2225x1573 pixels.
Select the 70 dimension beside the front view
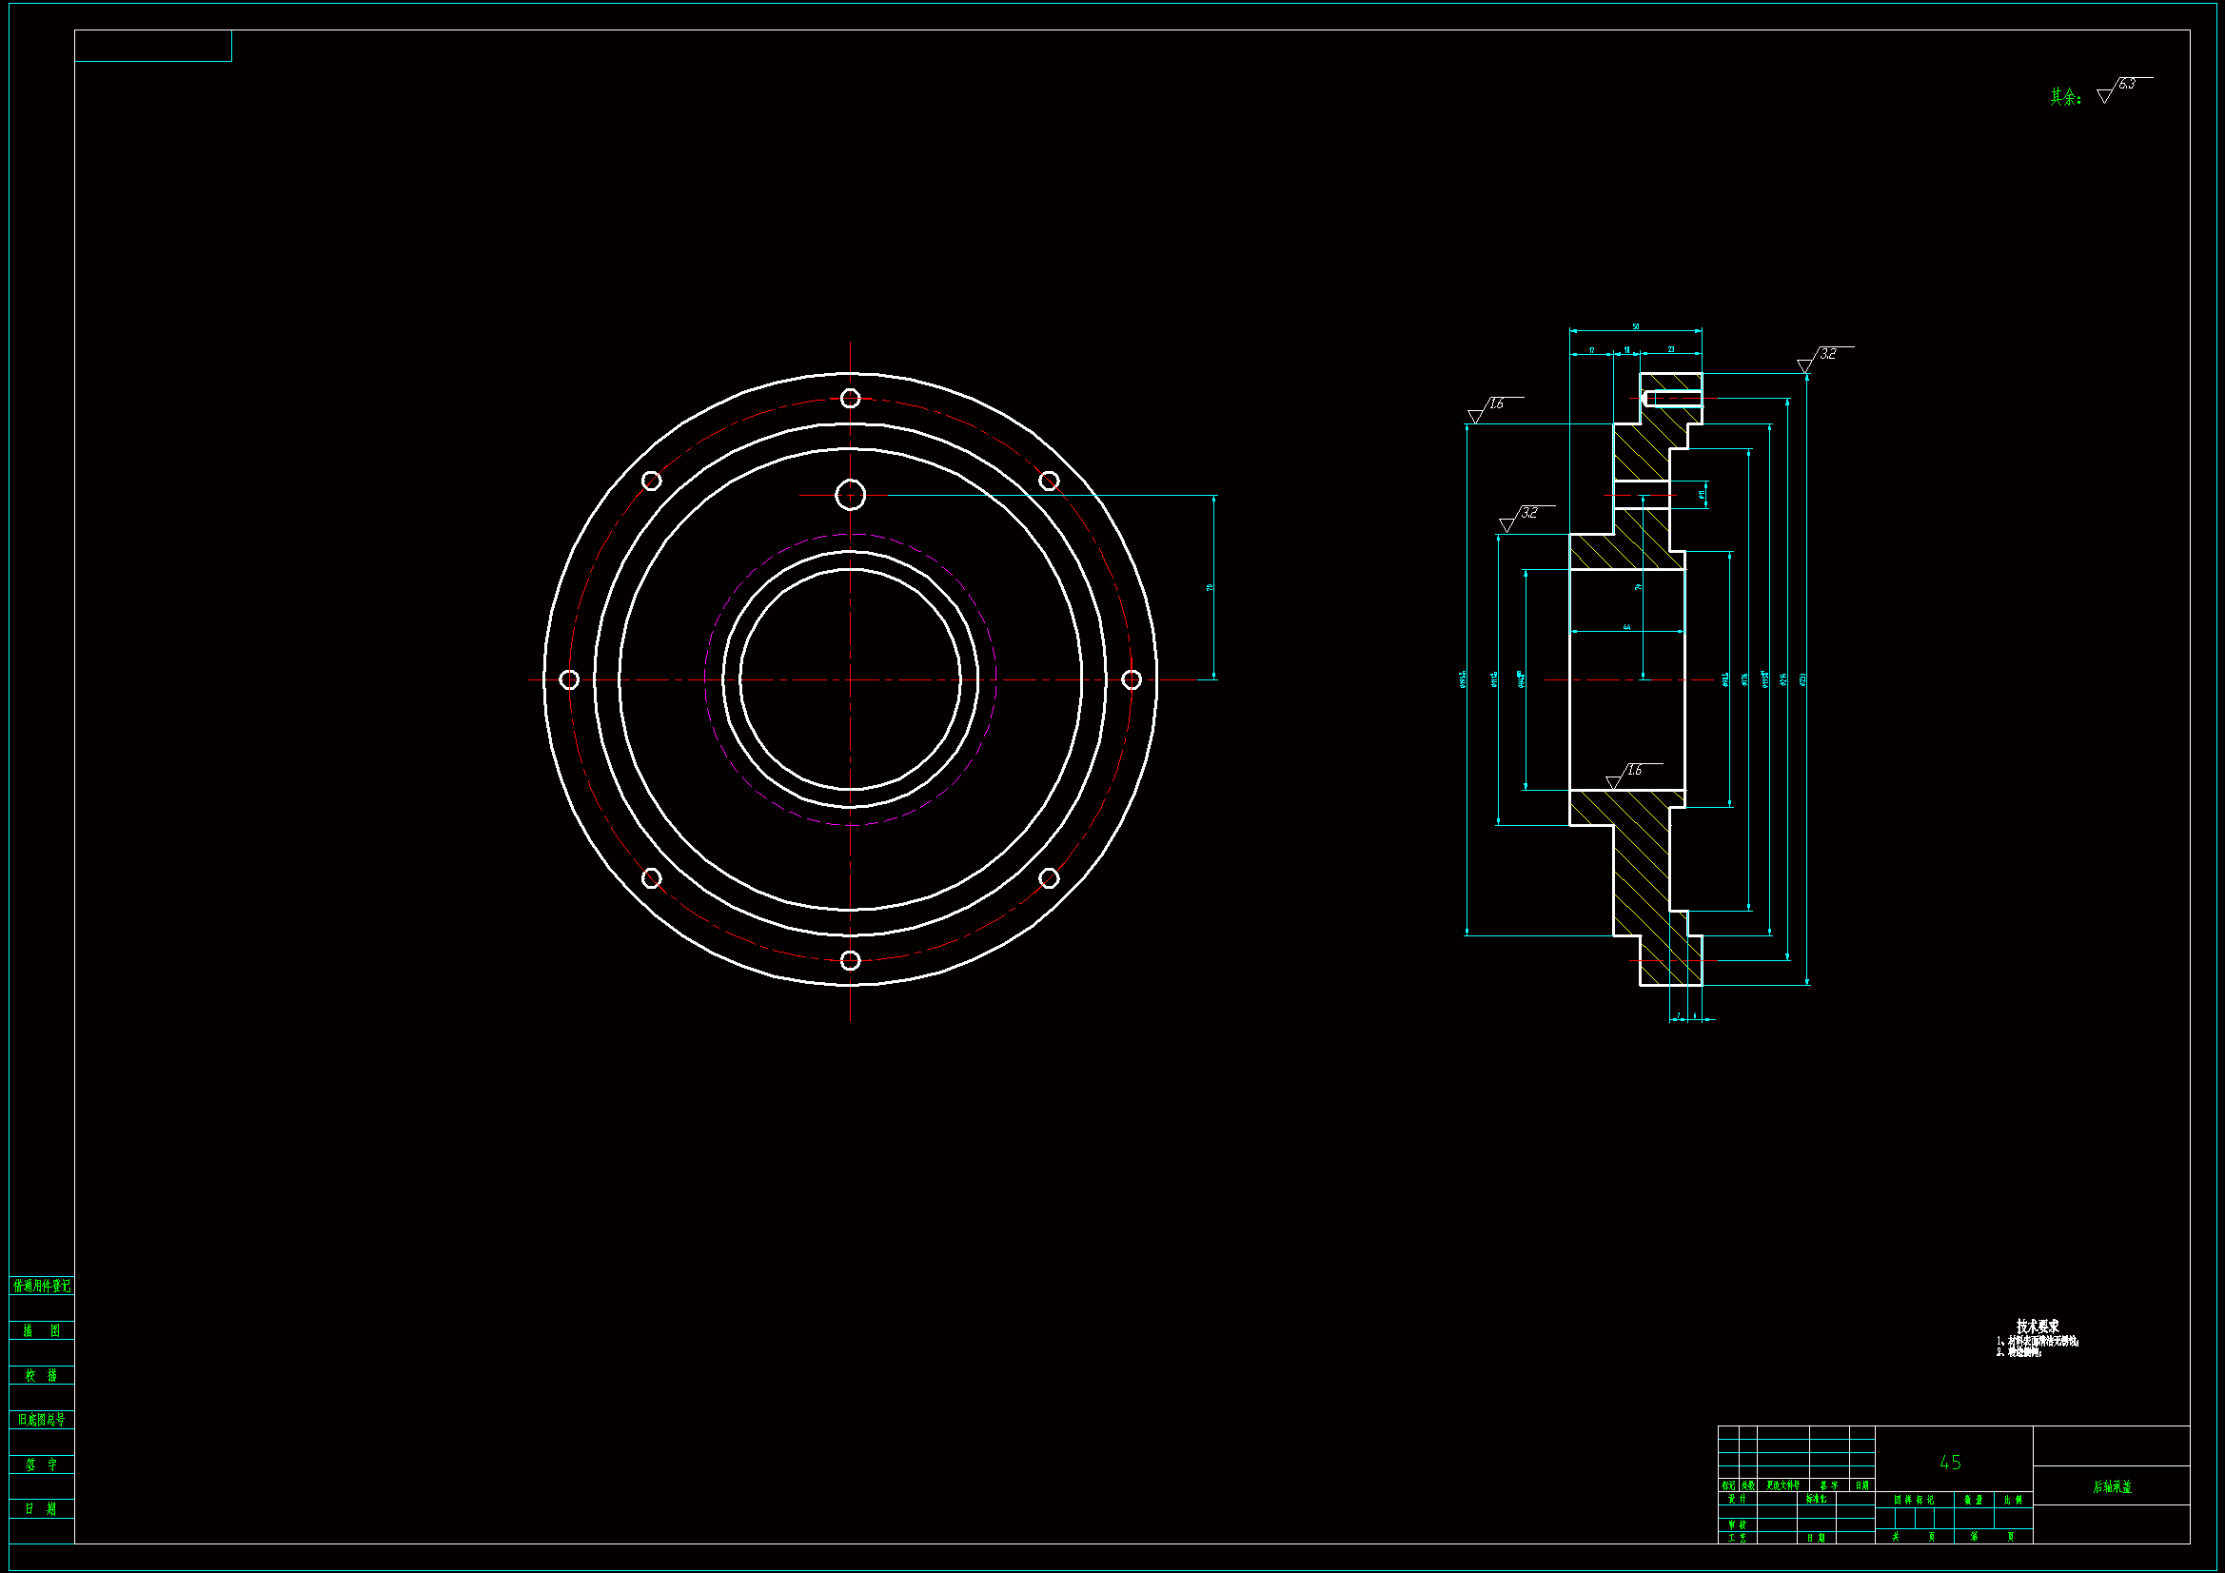click(1210, 587)
